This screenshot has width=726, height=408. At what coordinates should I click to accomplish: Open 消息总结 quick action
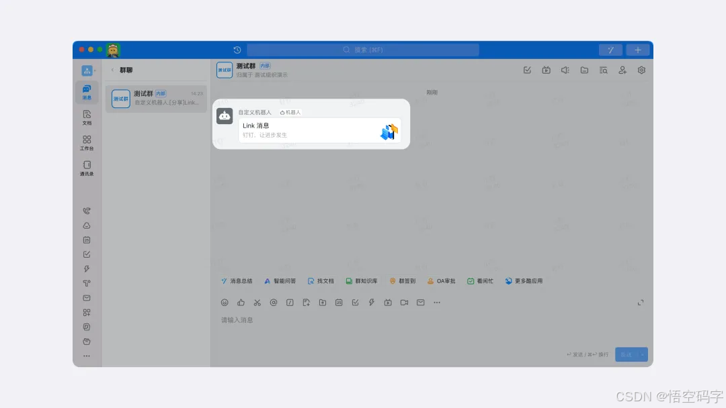point(237,281)
